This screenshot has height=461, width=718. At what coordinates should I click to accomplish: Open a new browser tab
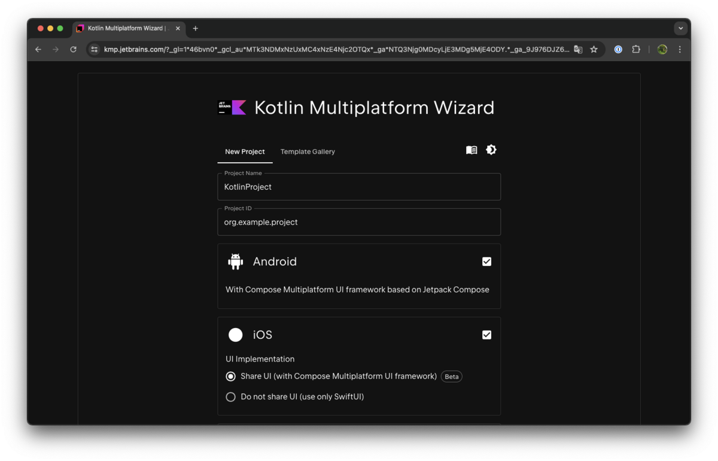(x=195, y=28)
